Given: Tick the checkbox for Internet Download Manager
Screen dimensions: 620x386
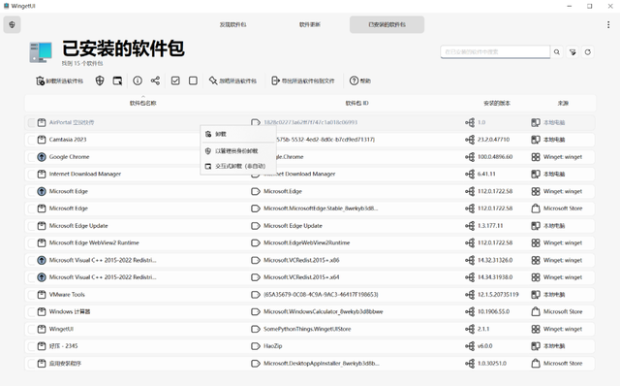Looking at the screenshot, I should (31, 174).
